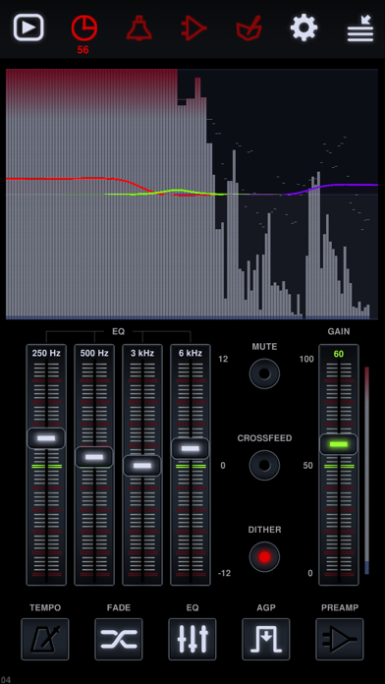The width and height of the screenshot is (385, 684).
Task: Click the 250 Hz band label
Action: [x=46, y=354]
